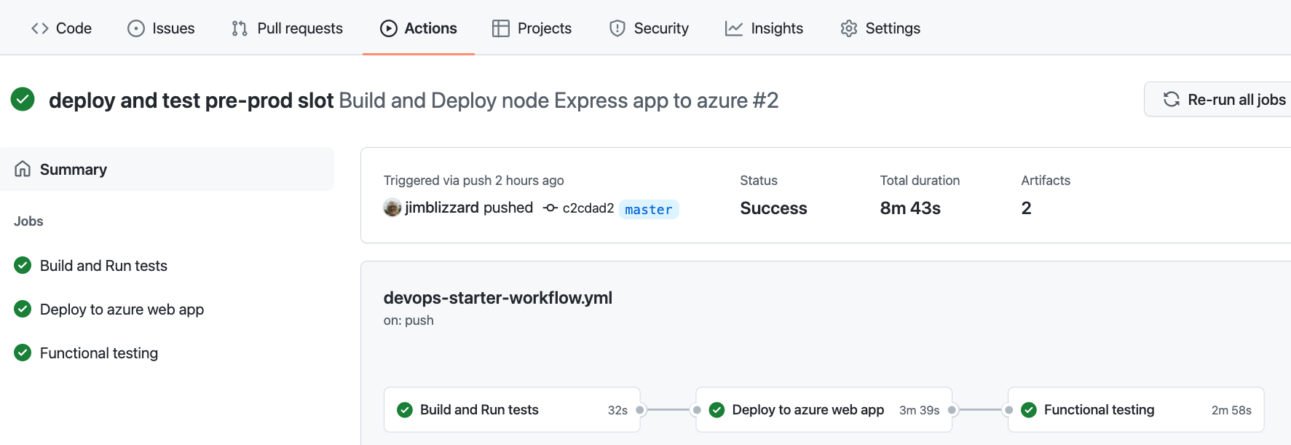Open Deploy to azure web app sidebar job

122,310
